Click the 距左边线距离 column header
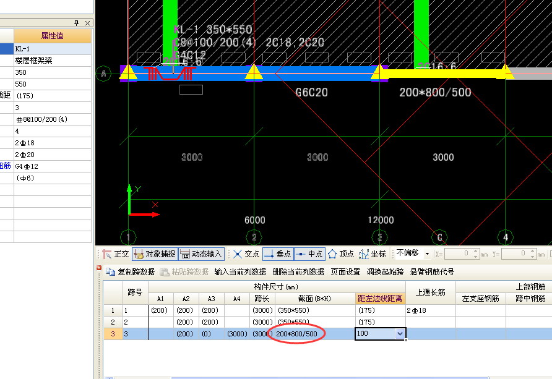Screen dimensions: 552x379 380,299
